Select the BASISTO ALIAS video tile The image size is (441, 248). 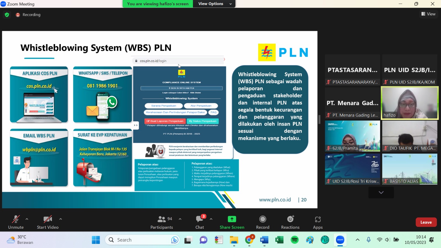click(410, 169)
